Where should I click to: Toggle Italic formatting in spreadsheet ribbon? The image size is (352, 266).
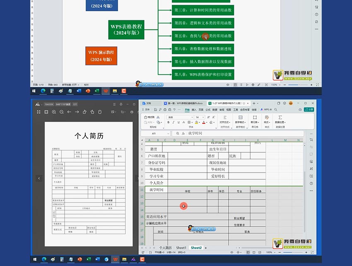click(173, 122)
